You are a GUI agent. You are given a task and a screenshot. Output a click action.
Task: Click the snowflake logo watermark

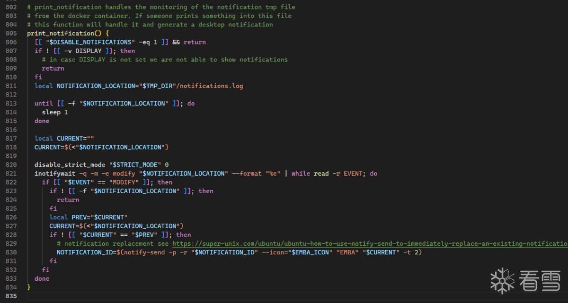[502, 280]
